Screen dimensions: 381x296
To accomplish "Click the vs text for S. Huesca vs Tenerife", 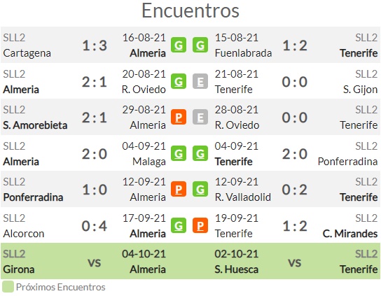I will pyautogui.click(x=295, y=262).
